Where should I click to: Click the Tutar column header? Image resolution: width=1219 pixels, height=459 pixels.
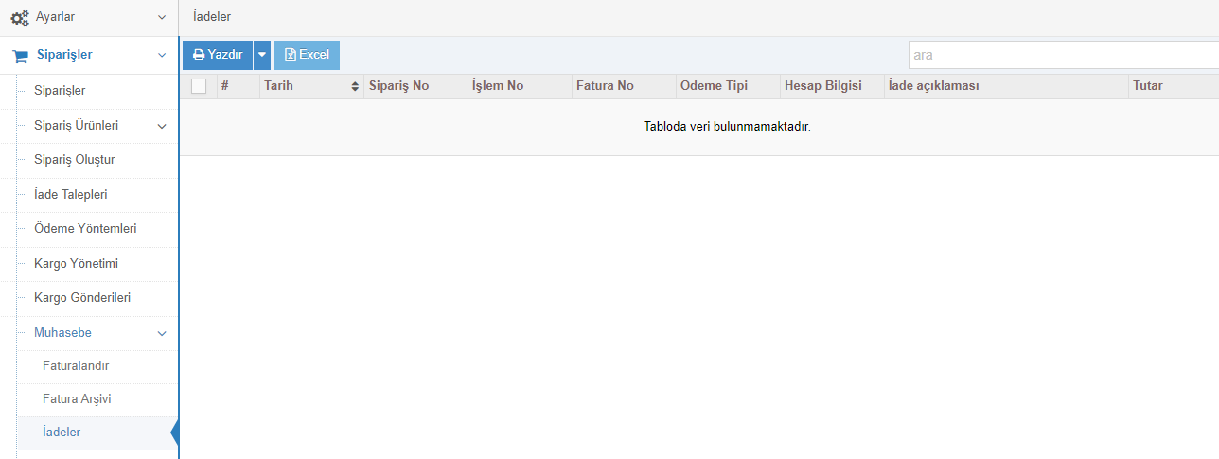pos(1174,86)
